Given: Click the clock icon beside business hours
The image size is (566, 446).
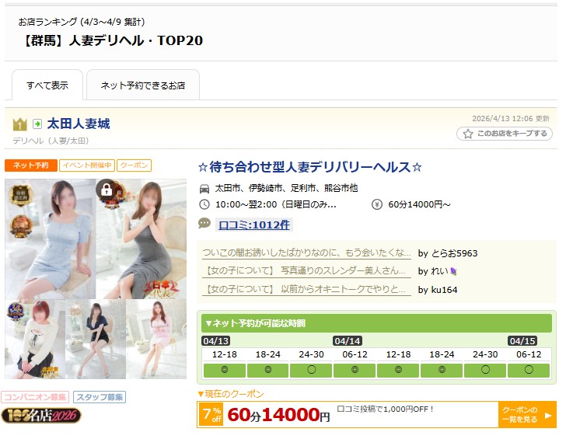Looking at the screenshot, I should coord(204,204).
